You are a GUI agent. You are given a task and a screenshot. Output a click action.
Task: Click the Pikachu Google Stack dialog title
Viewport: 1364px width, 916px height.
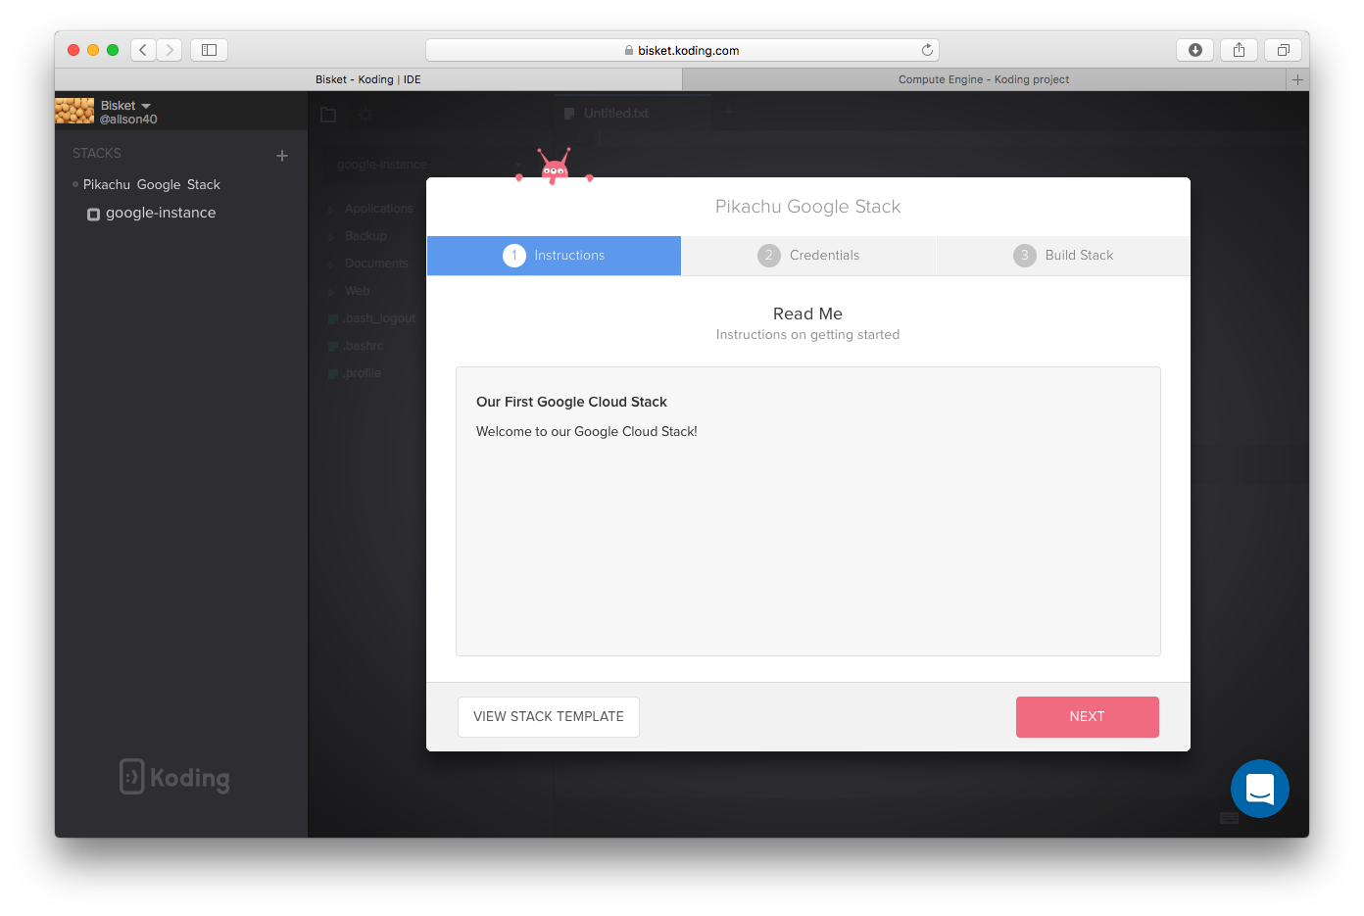(x=808, y=207)
